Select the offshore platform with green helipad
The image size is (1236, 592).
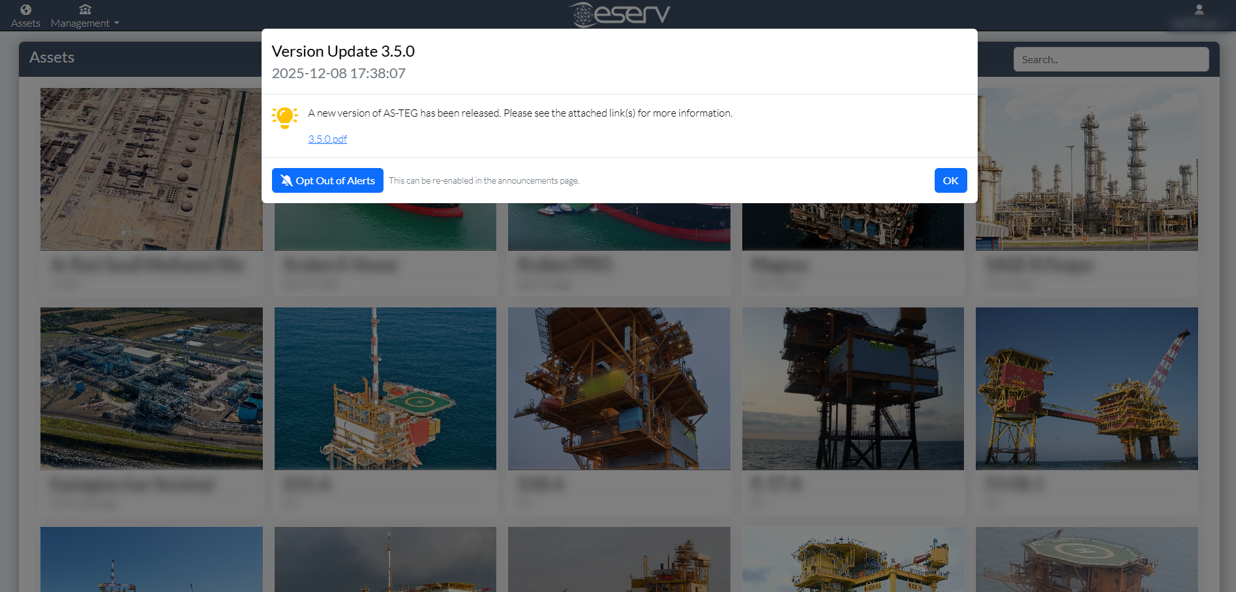[x=385, y=388]
